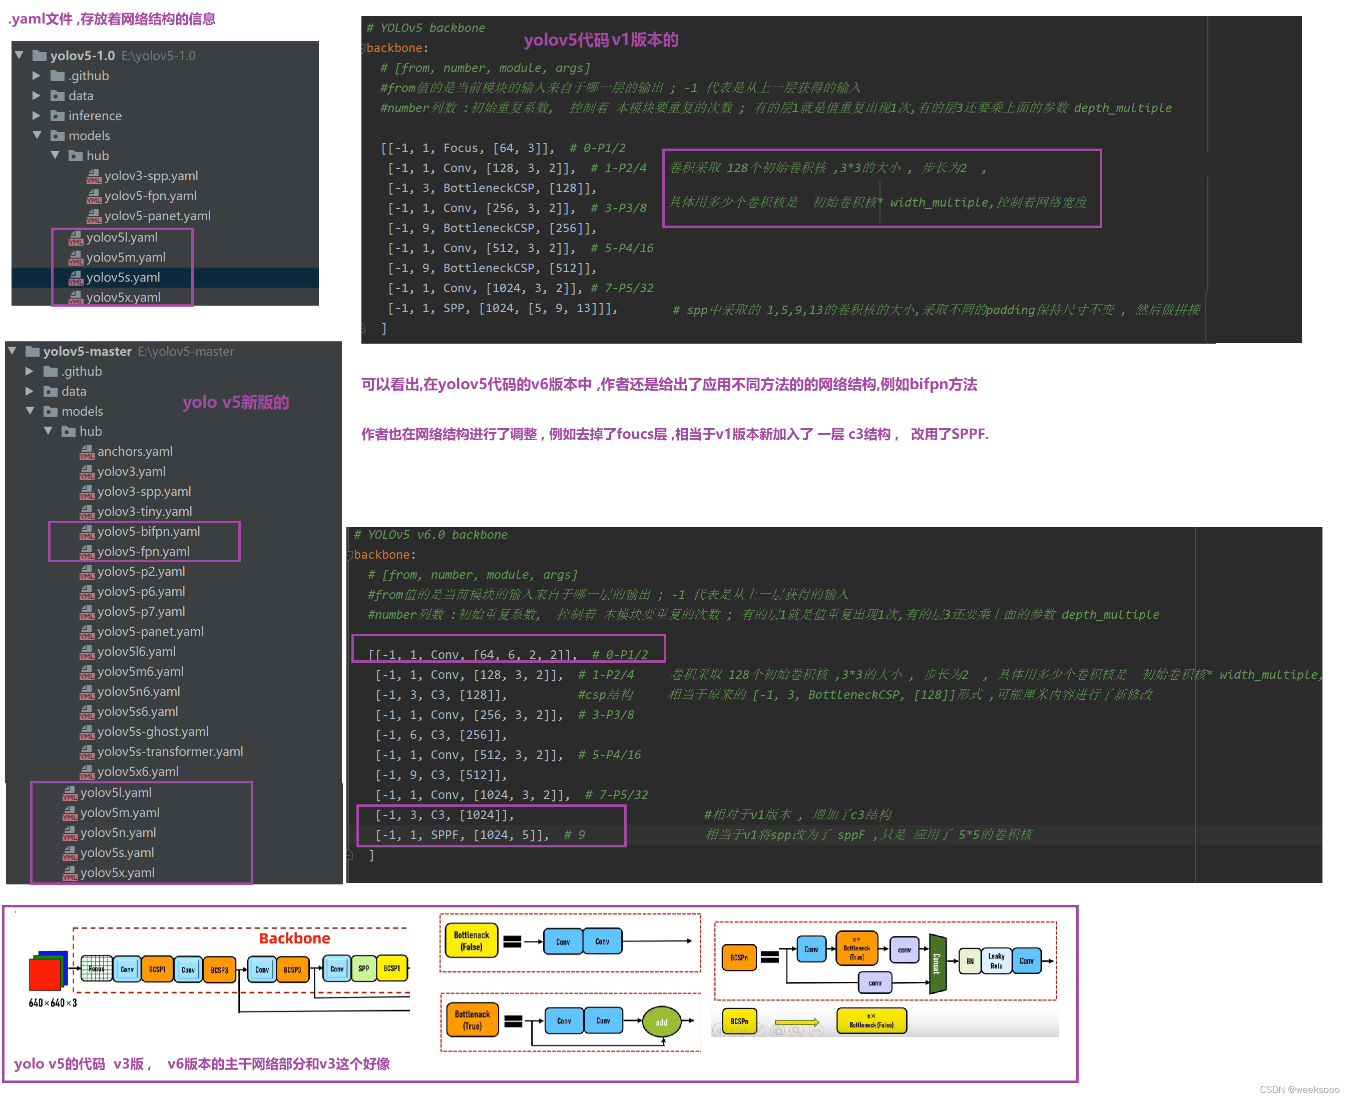Click code line '[-1, 6, C3, [256]]'
The width and height of the screenshot is (1347, 1098).
[x=441, y=735]
